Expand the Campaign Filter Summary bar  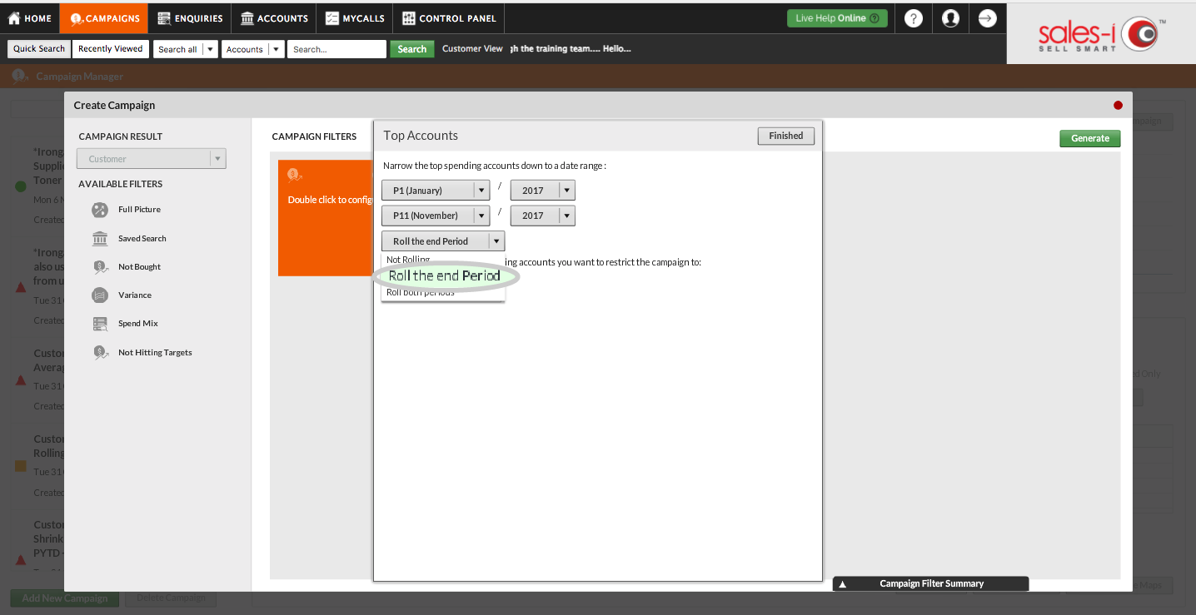931,584
